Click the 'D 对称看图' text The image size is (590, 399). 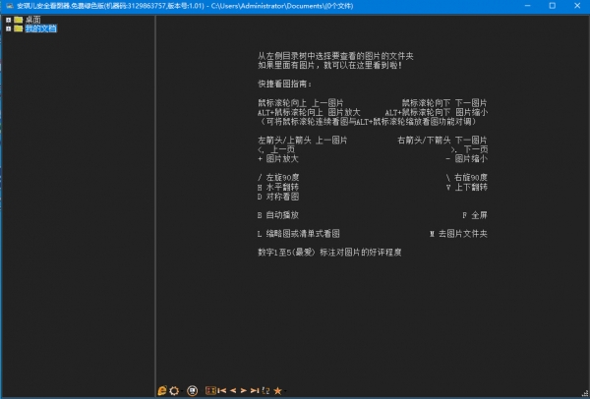[x=278, y=197]
